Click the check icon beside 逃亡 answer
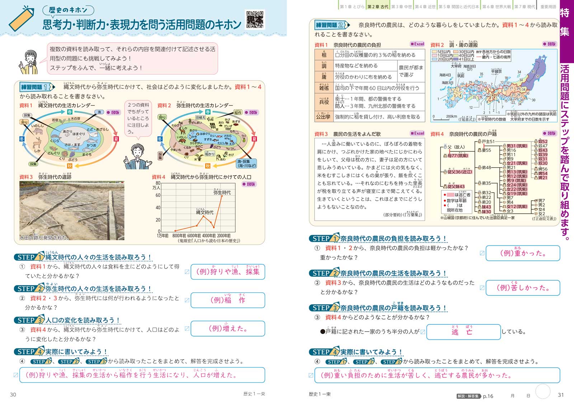The image size is (574, 405). point(423,332)
